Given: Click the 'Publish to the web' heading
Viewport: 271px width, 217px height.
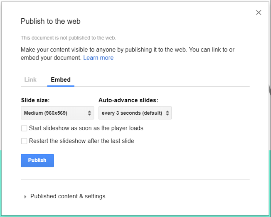Looking at the screenshot, I should [x=51, y=22].
